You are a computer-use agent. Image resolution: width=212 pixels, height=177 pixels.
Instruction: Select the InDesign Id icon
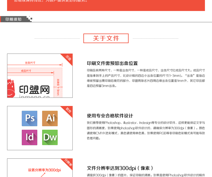(x=29, y=137)
